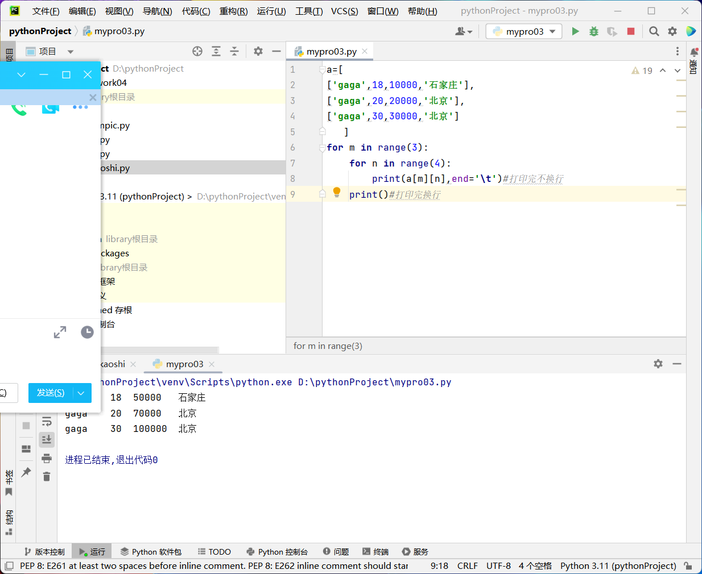702x574 pixels.
Task: Toggle the read-only lock in status bar
Action: coord(688,566)
